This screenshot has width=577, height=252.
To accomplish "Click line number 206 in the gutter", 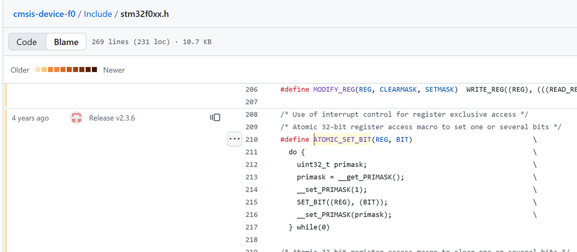I will [251, 90].
